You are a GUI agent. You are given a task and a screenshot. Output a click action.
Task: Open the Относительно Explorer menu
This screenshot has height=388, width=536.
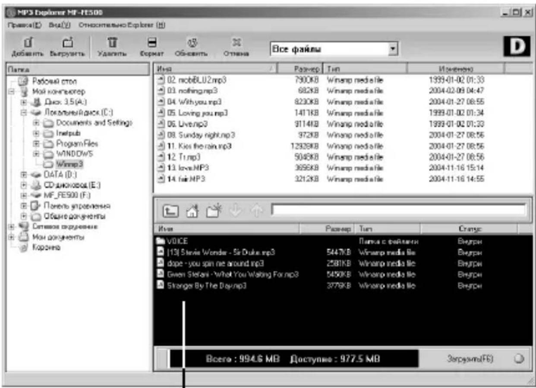tap(122, 24)
